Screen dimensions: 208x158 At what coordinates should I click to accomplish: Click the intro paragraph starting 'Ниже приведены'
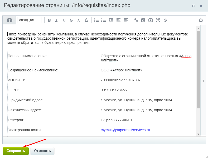(x=98, y=38)
